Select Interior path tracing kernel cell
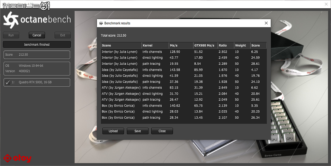 coord(151,64)
